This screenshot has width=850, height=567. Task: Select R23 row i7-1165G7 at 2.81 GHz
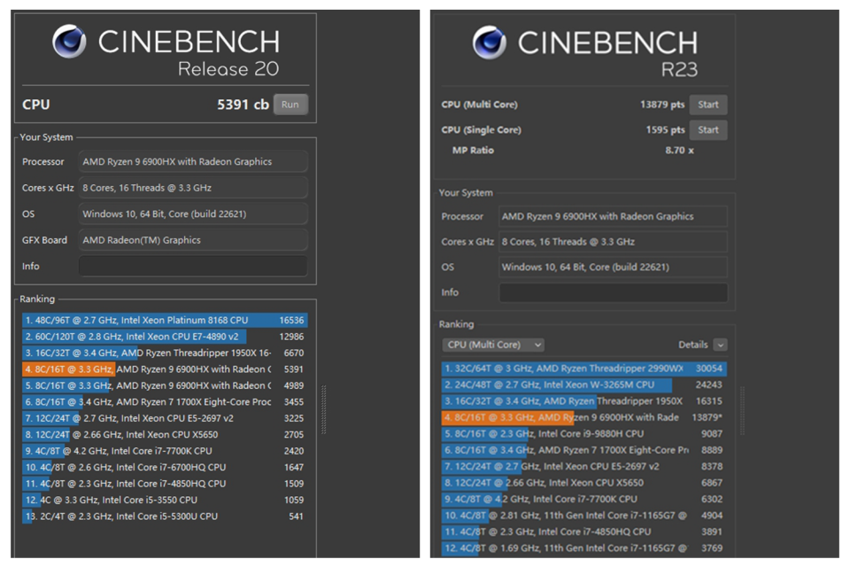[x=584, y=515]
